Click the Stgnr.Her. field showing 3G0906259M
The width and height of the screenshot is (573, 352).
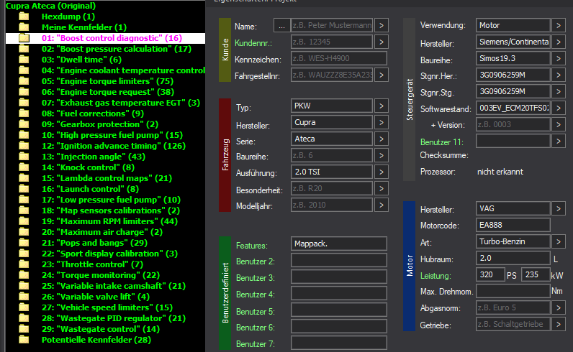click(x=513, y=75)
